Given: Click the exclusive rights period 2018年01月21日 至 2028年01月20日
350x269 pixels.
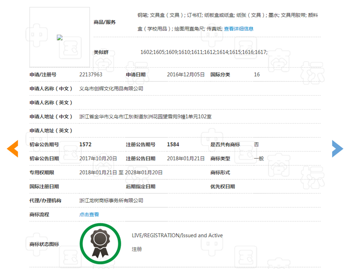Looking at the screenshot, I should tap(121, 172).
